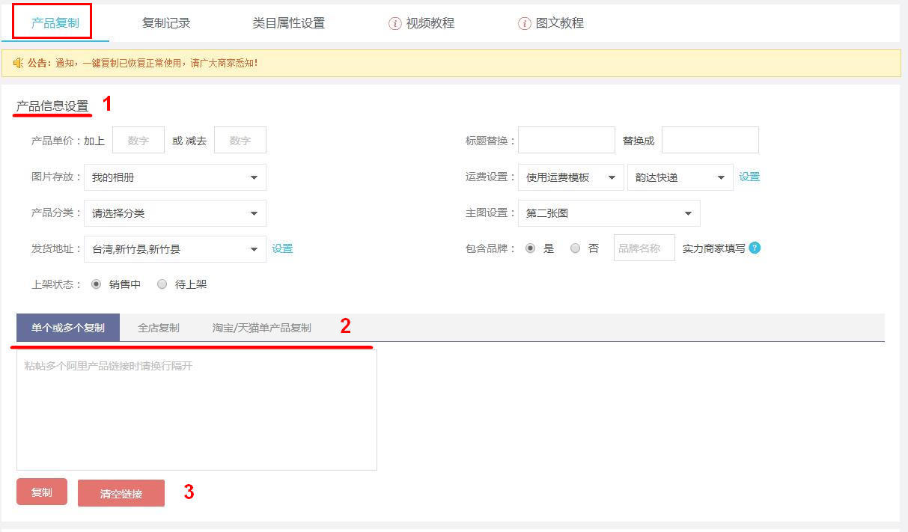This screenshot has width=908, height=532.
Task: Click the 替换成 input field
Action: click(x=710, y=140)
